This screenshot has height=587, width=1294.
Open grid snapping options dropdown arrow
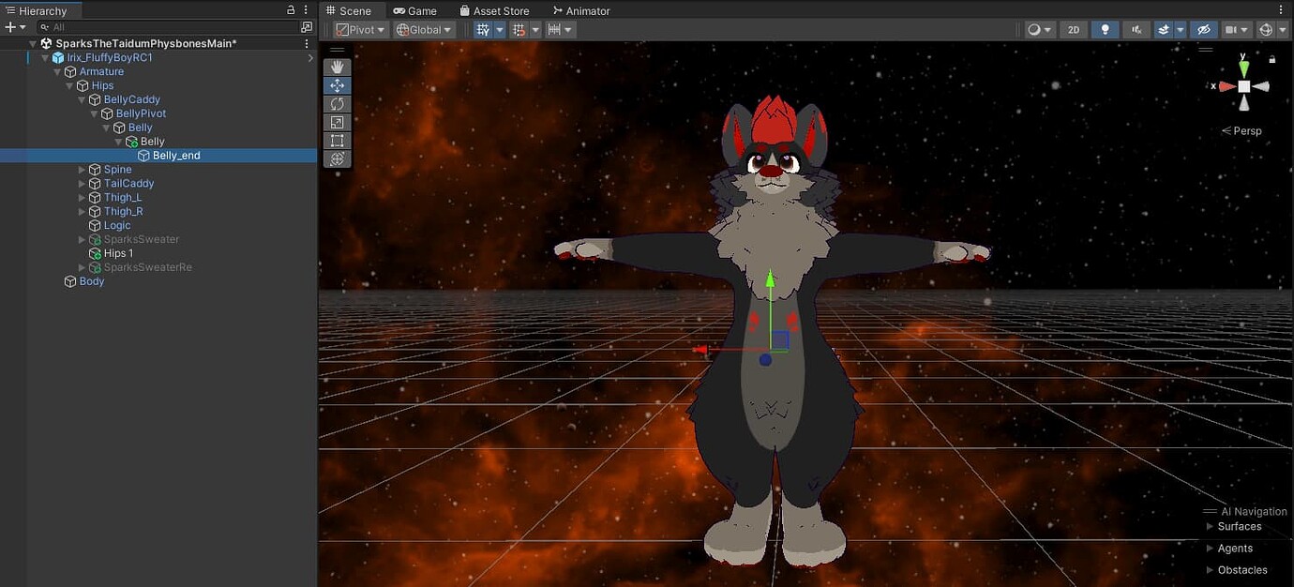coord(500,30)
